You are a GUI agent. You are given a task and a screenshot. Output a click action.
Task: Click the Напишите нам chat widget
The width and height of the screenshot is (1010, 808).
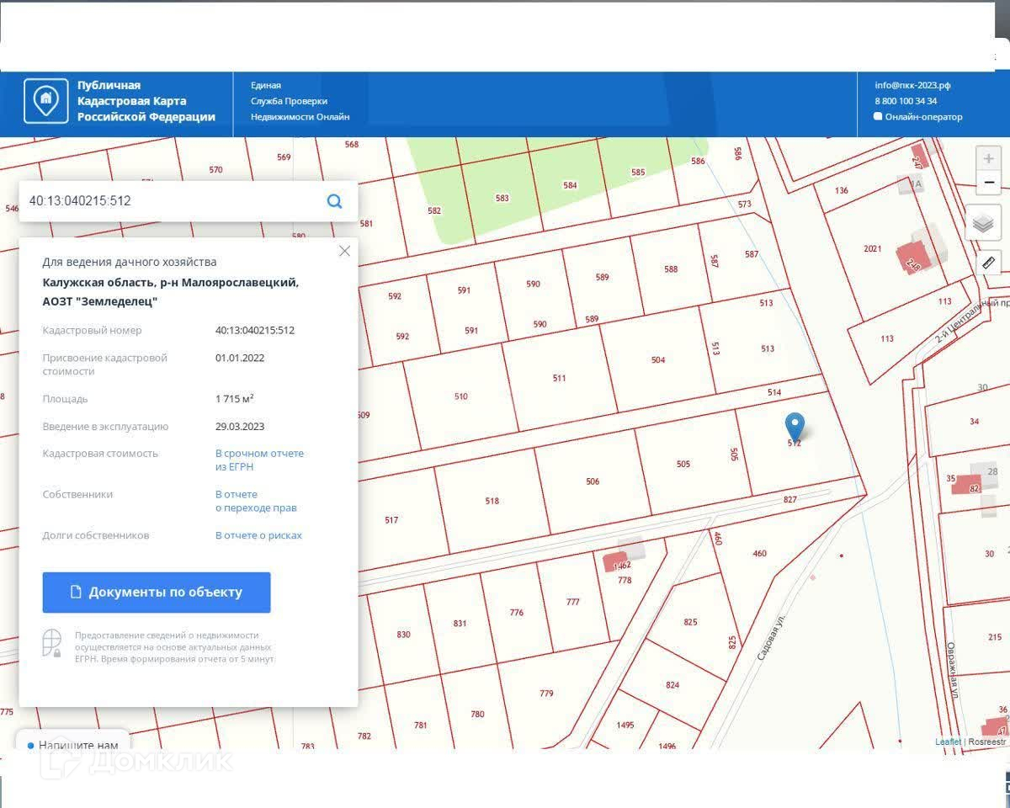pyautogui.click(x=73, y=744)
